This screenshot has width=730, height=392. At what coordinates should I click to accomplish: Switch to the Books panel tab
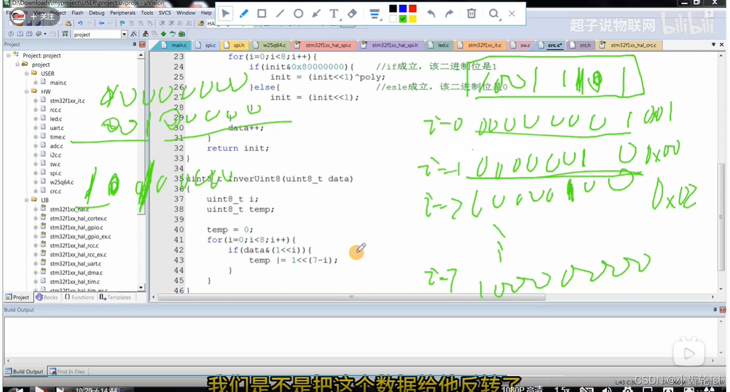point(47,297)
